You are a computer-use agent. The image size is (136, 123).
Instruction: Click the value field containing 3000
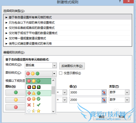coord(85,93)
